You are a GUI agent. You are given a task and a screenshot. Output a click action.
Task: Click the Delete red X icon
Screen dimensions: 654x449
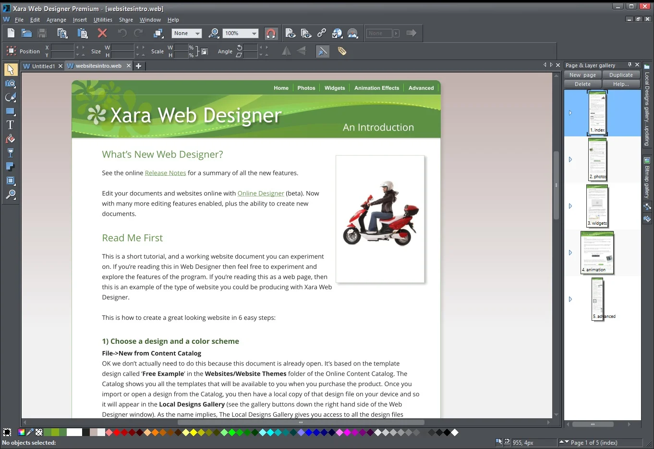102,33
